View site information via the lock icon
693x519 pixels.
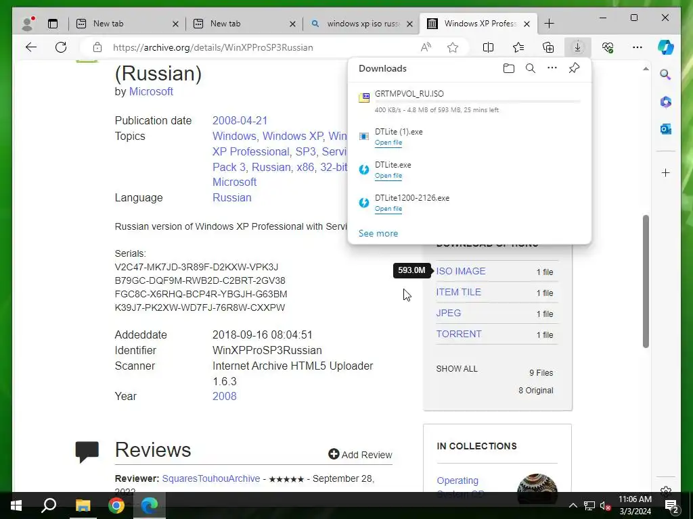tap(97, 47)
